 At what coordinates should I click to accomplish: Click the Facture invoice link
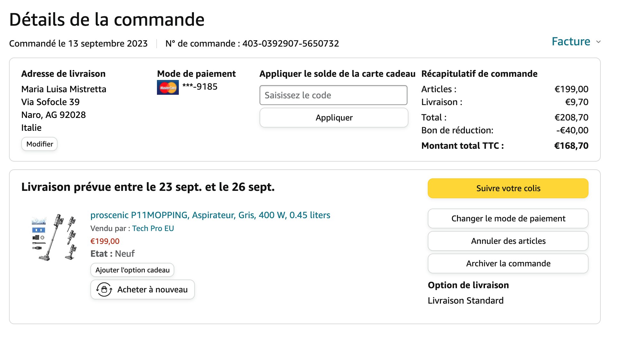click(571, 42)
